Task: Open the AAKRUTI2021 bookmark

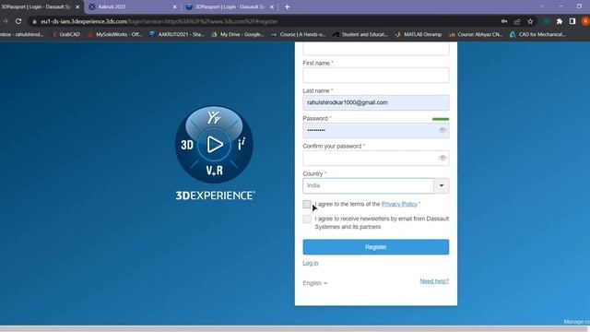Action: [176, 34]
